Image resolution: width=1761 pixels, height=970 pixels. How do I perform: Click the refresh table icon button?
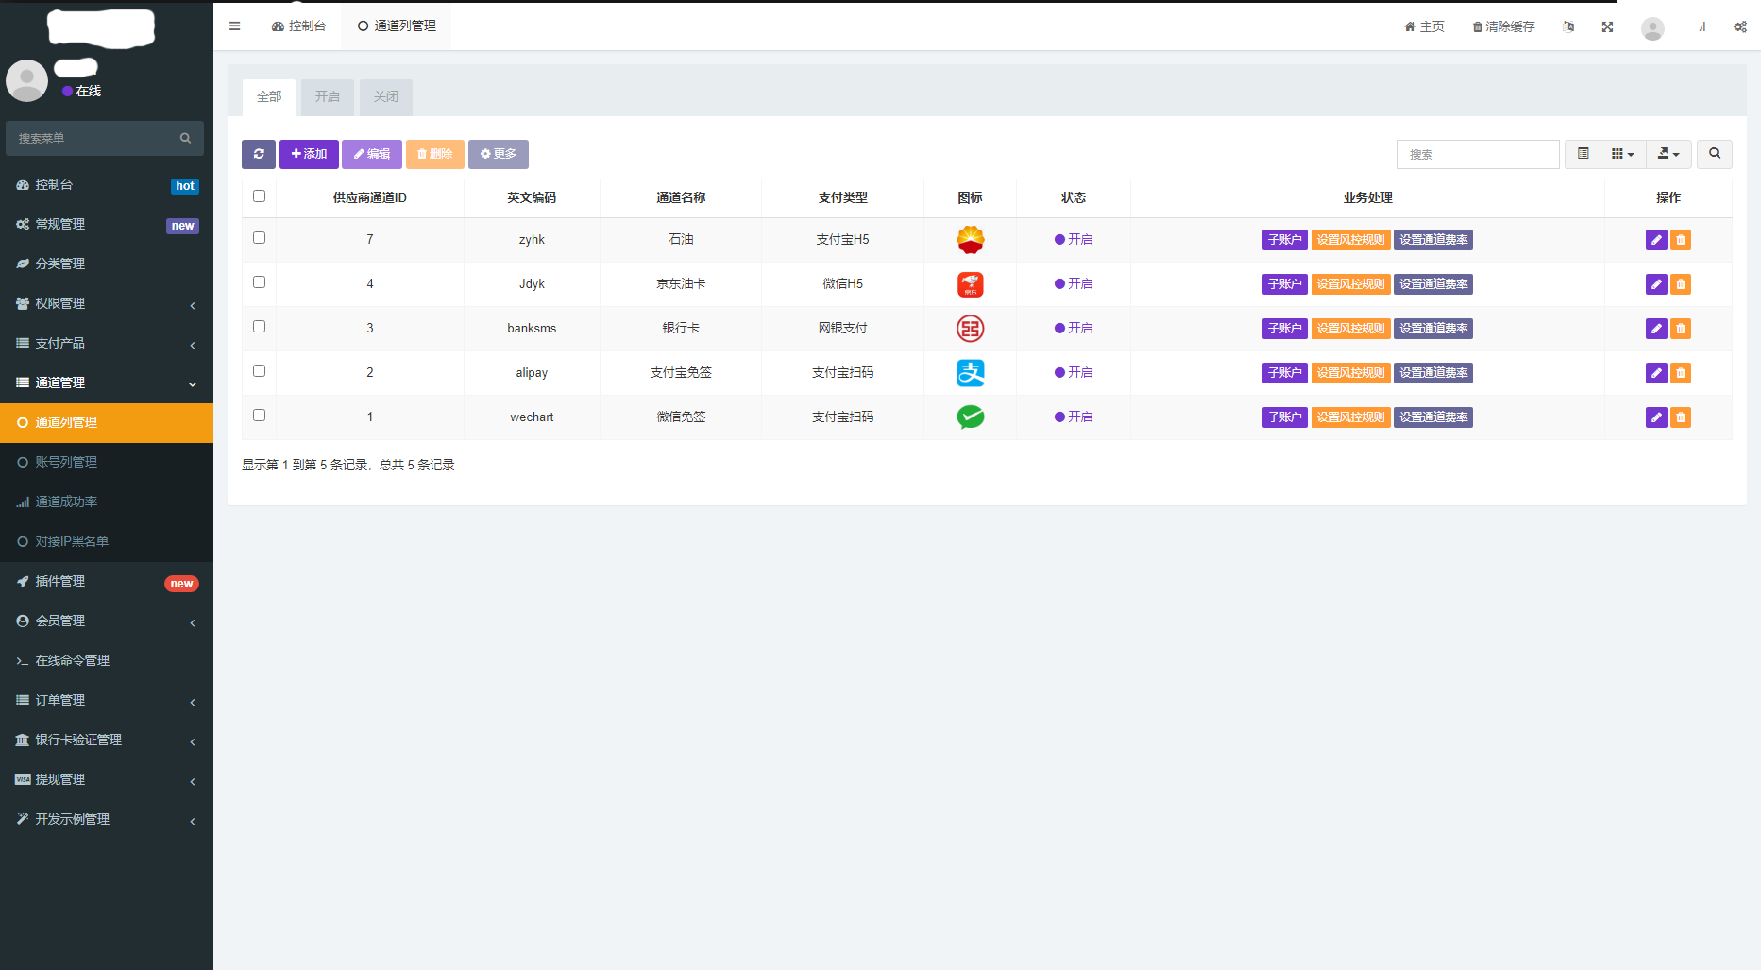[x=258, y=154]
